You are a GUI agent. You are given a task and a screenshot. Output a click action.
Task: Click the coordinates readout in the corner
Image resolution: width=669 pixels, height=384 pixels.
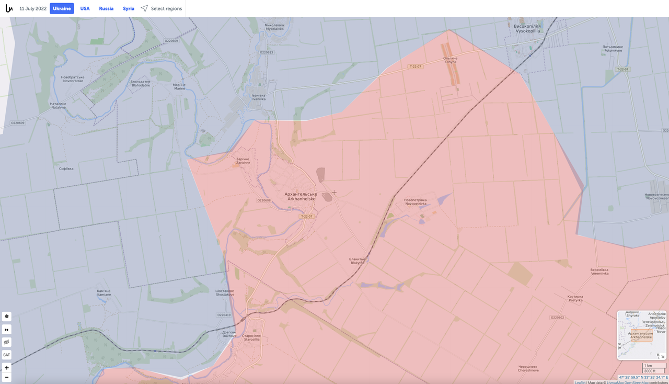coord(643,377)
